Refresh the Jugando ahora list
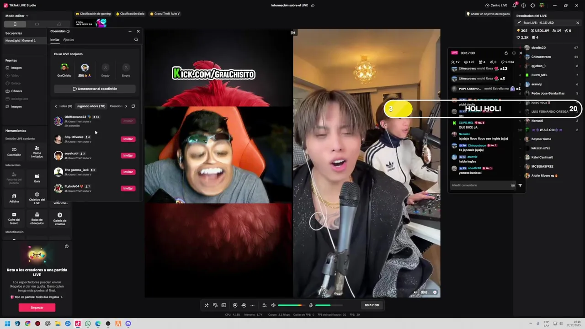This screenshot has width=585, height=329. click(133, 106)
